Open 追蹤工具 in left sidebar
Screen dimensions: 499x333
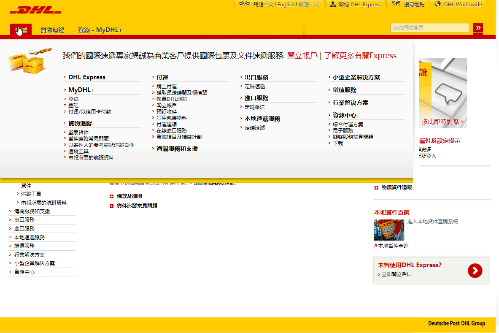click(31, 194)
